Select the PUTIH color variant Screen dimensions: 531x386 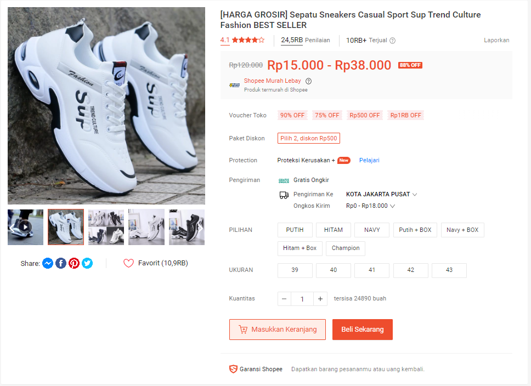point(295,230)
